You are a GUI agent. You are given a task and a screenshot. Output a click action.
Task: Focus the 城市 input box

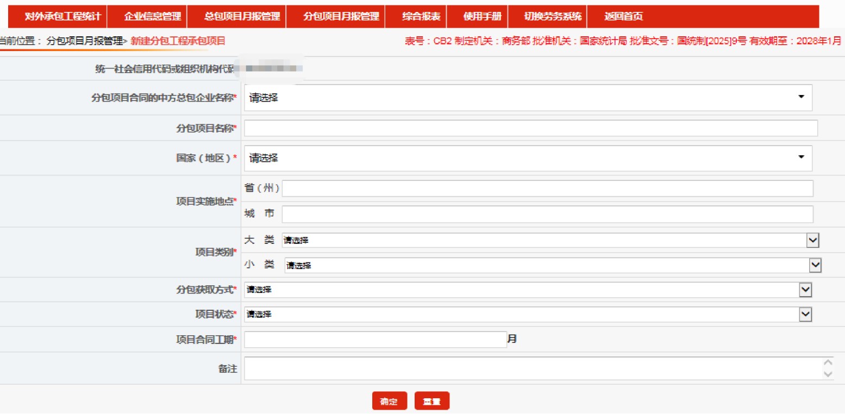(547, 214)
